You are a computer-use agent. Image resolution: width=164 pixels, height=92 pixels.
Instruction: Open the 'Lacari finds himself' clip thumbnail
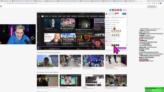coord(48,80)
